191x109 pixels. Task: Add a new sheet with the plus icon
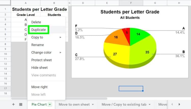13,104
